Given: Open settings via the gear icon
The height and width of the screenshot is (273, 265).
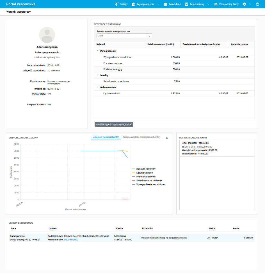Looking at the screenshot, I should point(244,4).
